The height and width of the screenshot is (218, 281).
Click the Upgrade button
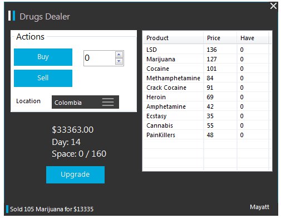click(x=75, y=175)
